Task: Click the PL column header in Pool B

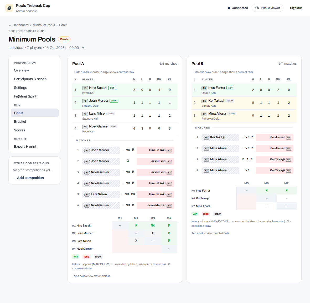Action: pyautogui.click(x=289, y=79)
